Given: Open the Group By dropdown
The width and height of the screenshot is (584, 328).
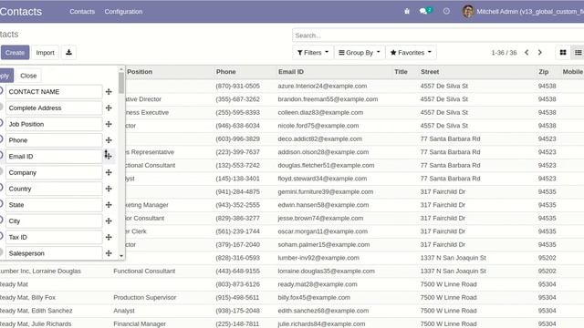Looking at the screenshot, I should click(360, 53).
